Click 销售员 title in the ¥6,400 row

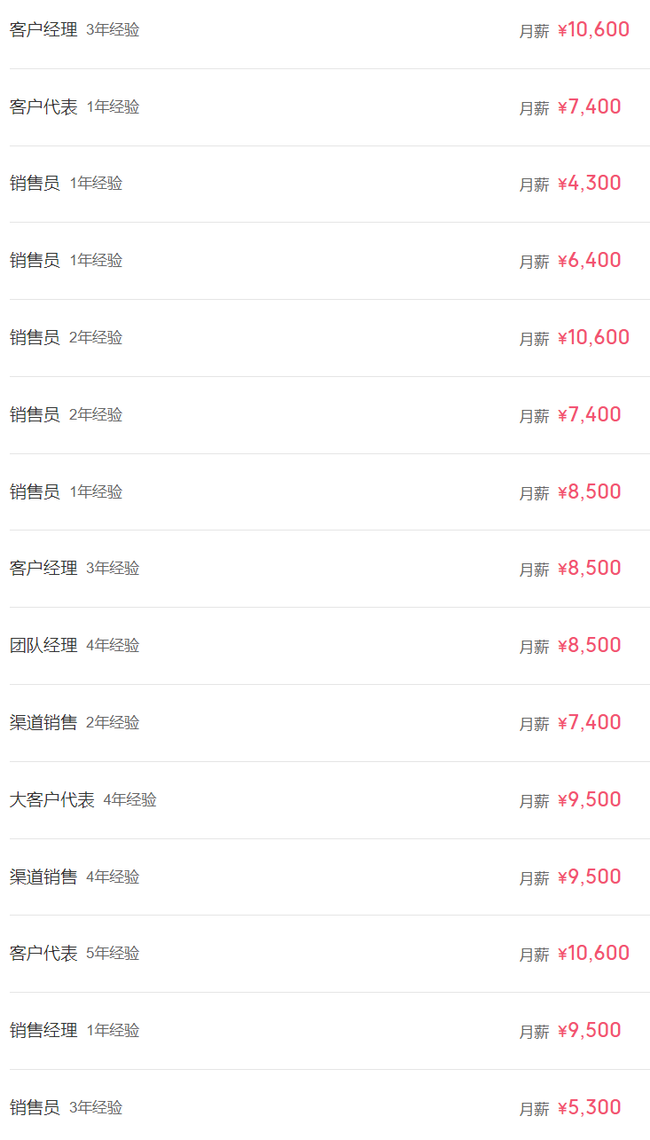[x=35, y=261]
